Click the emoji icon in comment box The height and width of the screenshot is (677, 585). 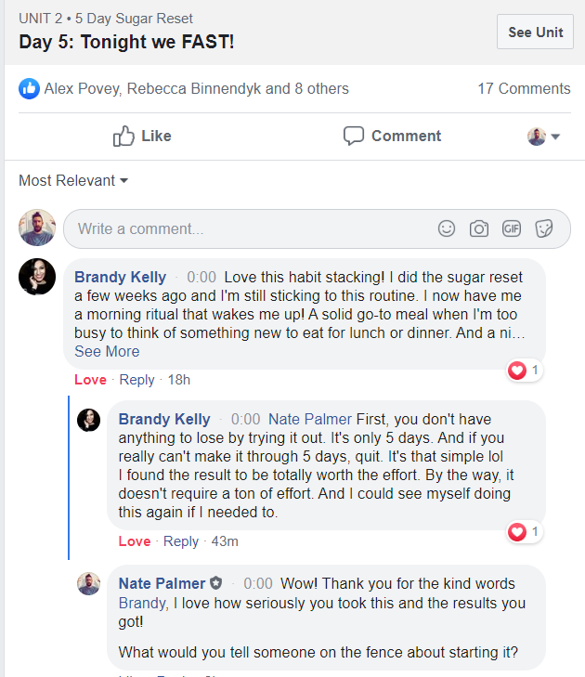pyautogui.click(x=447, y=228)
